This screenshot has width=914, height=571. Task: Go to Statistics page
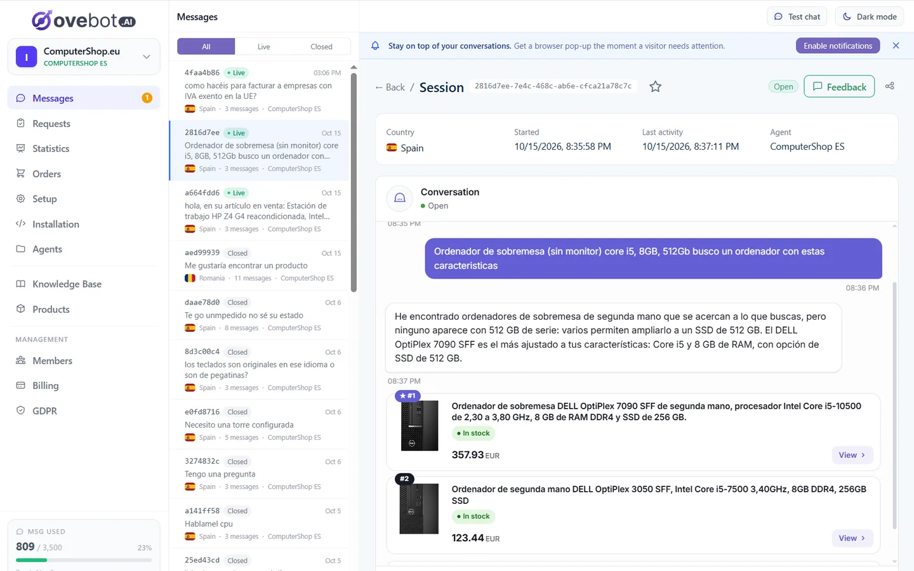tap(84, 148)
